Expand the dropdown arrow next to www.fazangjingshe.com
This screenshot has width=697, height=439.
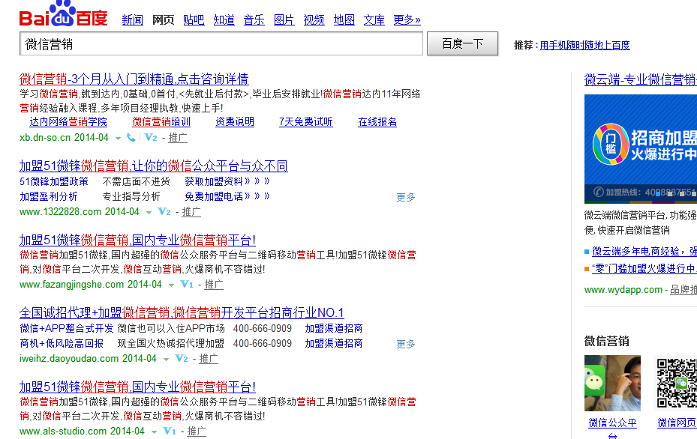[x=171, y=285]
